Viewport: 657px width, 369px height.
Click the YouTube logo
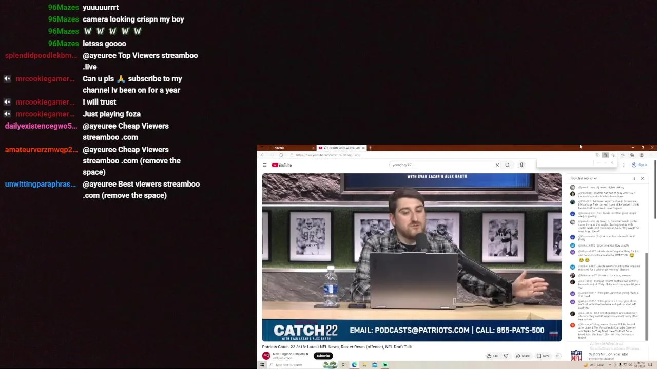281,165
